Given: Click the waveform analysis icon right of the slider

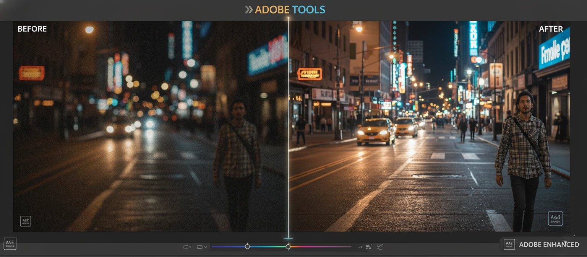Looking at the screenshot, I should 361,247.
